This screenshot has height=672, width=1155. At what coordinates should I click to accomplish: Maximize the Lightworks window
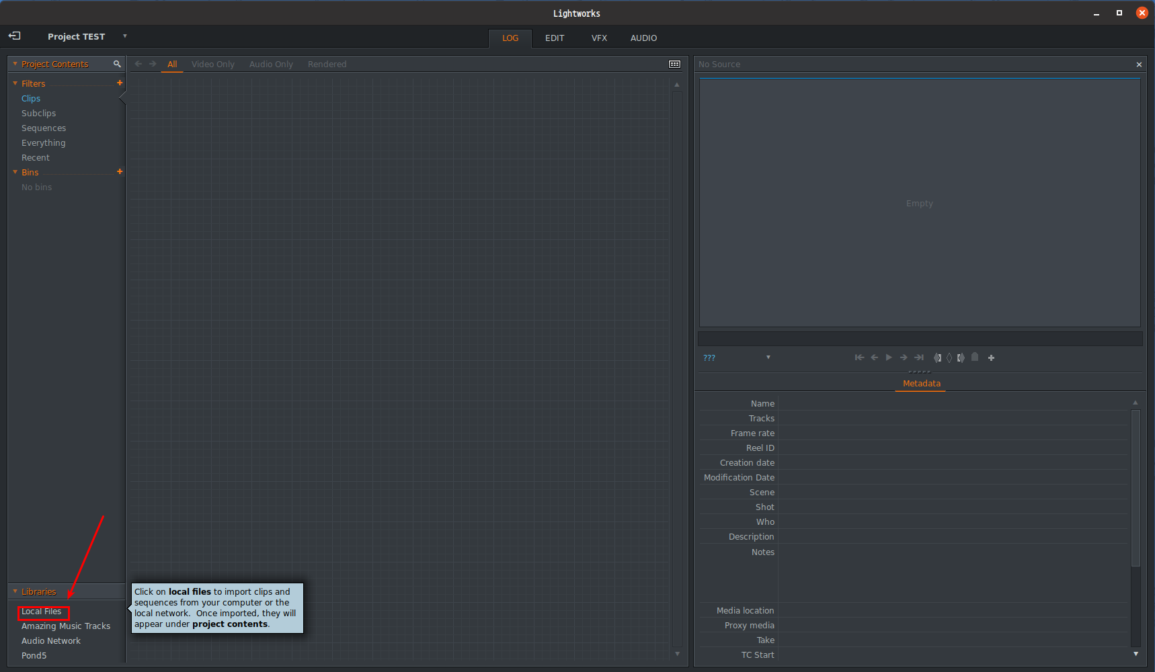(1119, 13)
